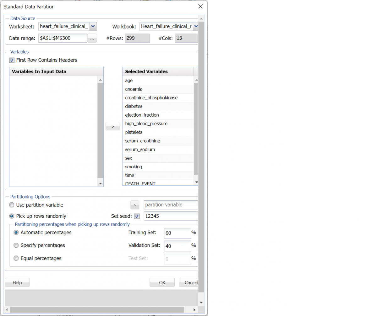This screenshot has width=377, height=316.
Task: Choose Specify percentages radio button
Action: click(x=16, y=245)
